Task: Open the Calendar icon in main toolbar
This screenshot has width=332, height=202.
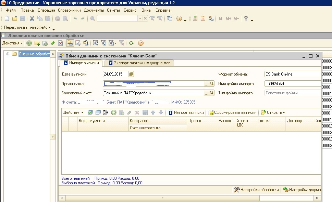Action: point(203,18)
